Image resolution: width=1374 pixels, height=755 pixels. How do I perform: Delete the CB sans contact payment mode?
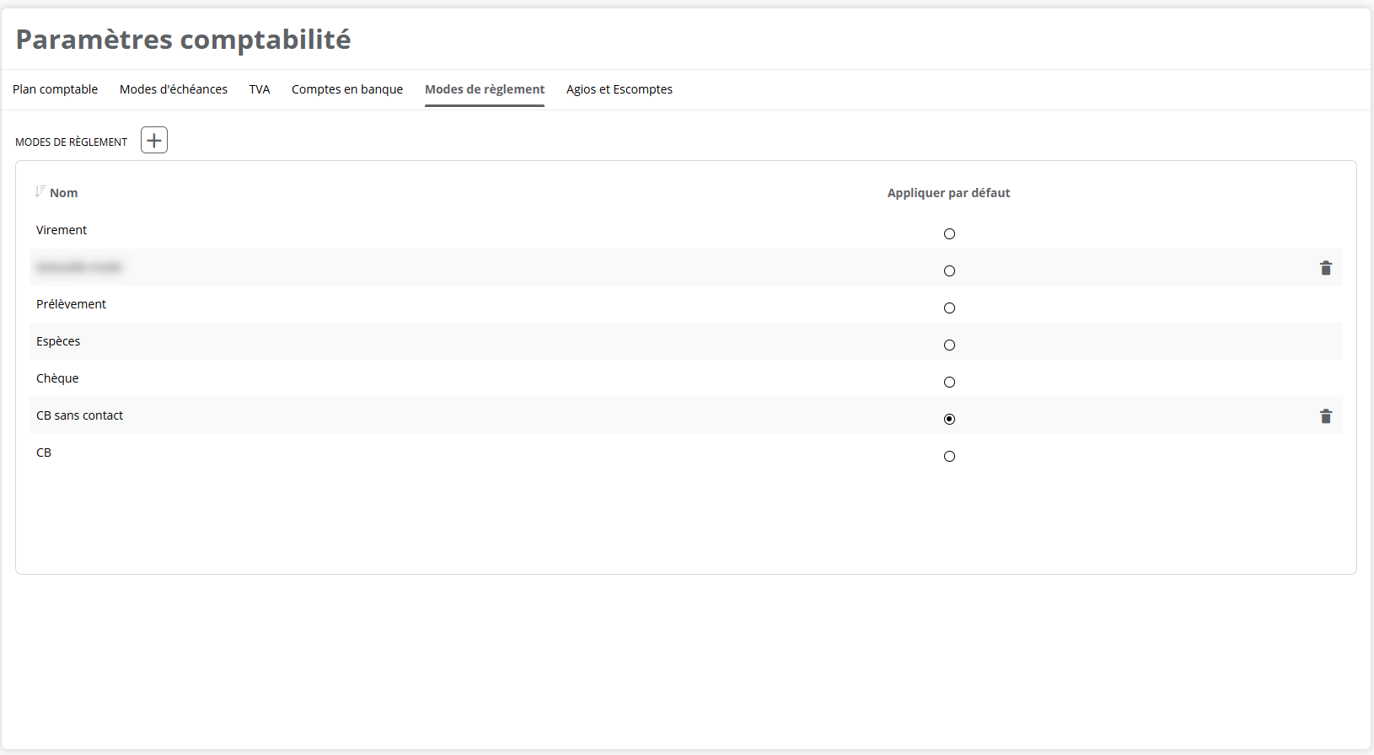(x=1325, y=416)
